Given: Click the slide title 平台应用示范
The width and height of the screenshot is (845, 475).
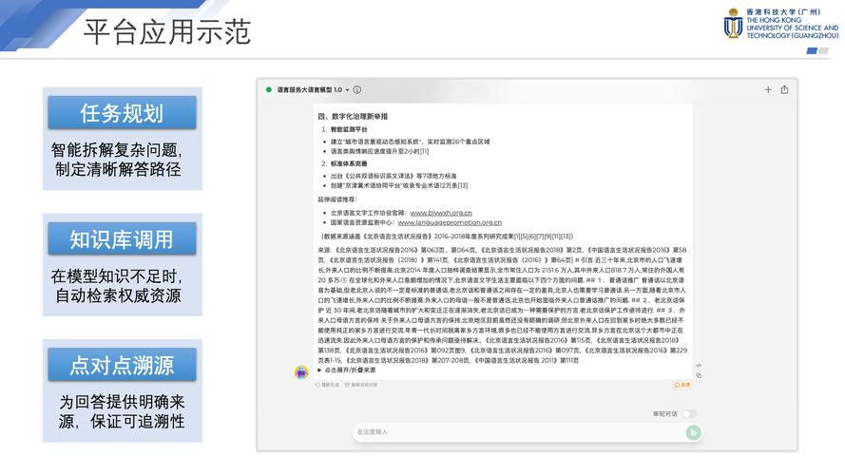Looking at the screenshot, I should [x=167, y=31].
